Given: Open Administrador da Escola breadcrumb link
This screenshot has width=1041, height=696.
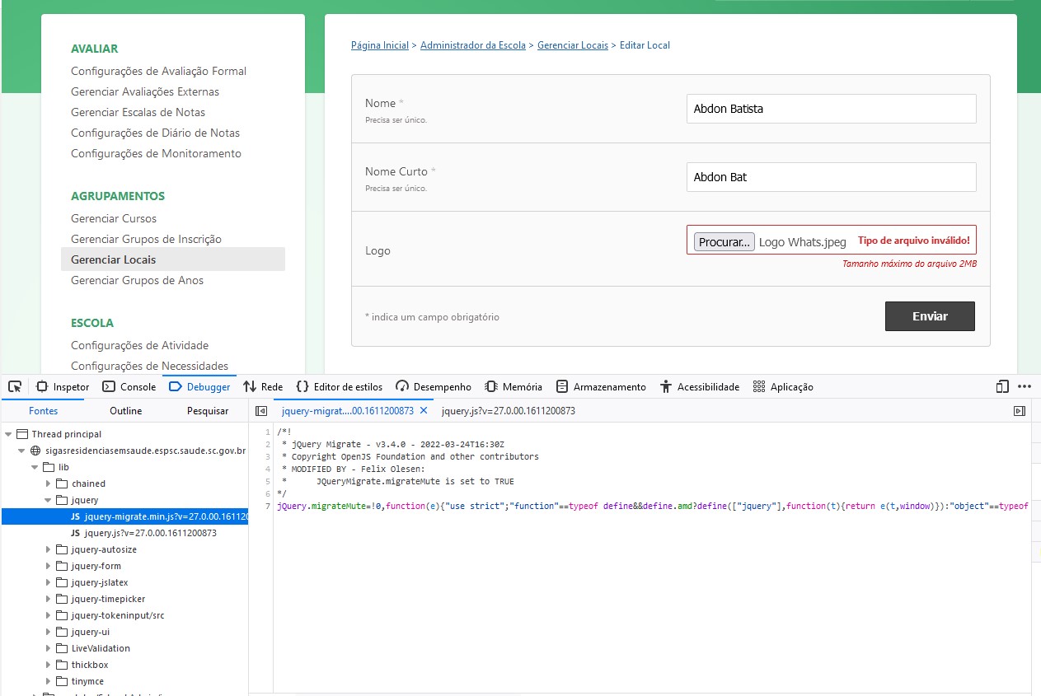Looking at the screenshot, I should coord(473,45).
